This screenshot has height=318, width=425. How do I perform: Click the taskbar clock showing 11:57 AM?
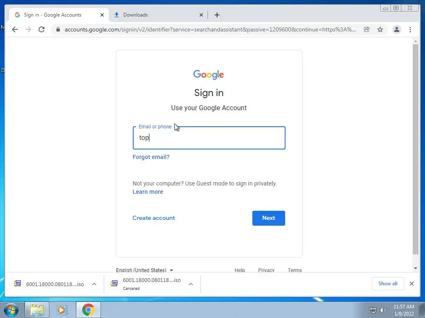click(403, 310)
